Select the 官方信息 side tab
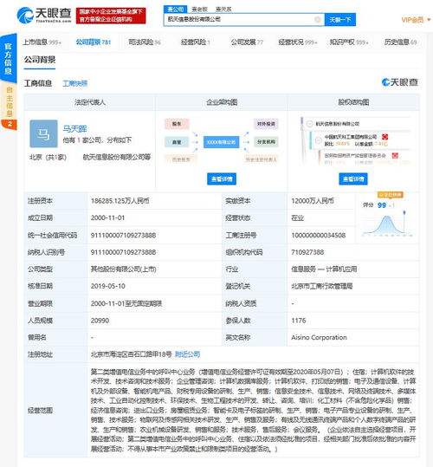This screenshot has height=467, width=433. point(9,58)
